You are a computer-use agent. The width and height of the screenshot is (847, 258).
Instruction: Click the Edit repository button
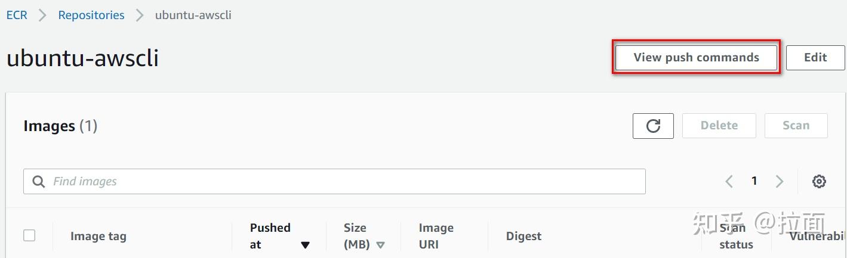[x=815, y=58]
